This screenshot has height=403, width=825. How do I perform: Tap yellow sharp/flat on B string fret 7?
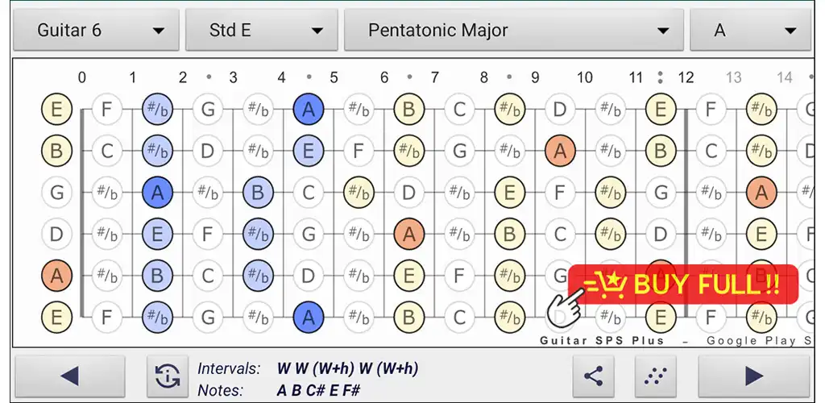(x=408, y=151)
